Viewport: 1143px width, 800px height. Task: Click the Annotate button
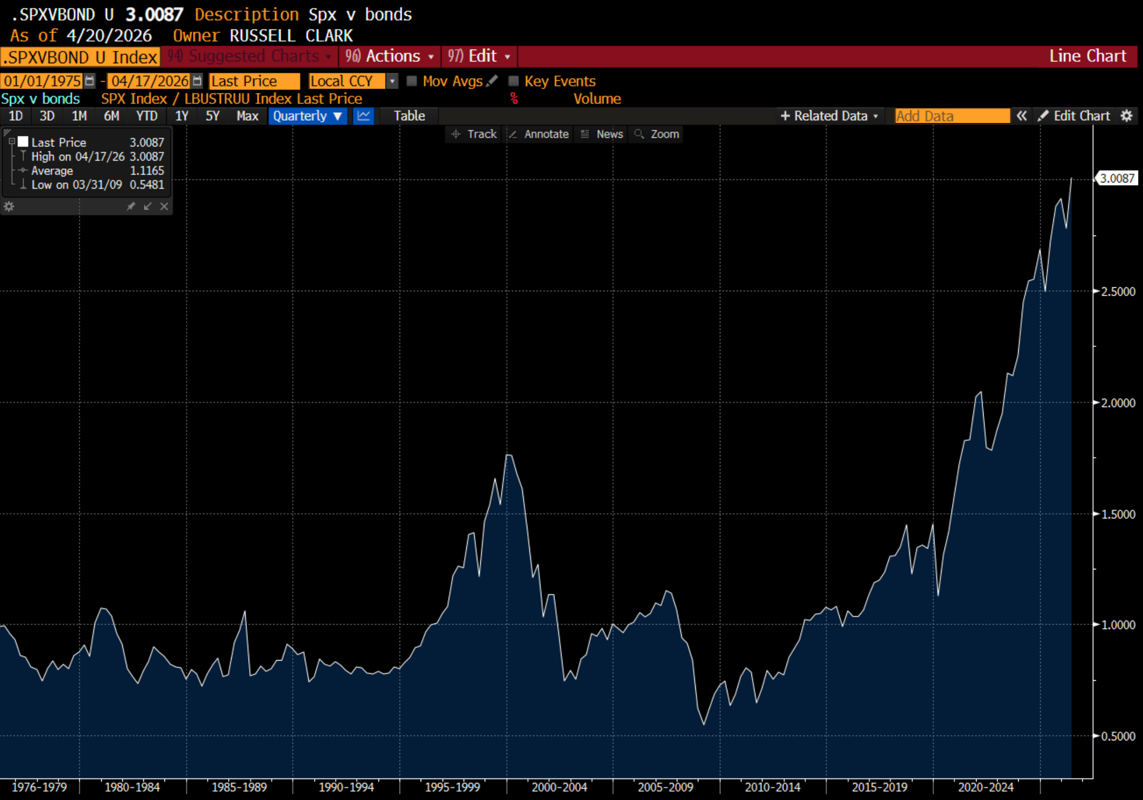539,134
